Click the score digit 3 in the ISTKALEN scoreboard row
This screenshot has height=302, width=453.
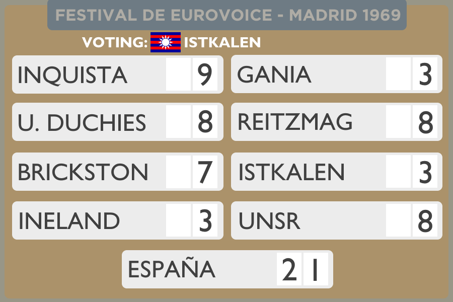425,172
